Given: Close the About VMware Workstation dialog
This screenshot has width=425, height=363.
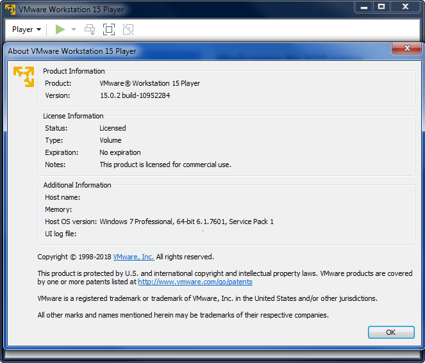Looking at the screenshot, I should point(407,48).
